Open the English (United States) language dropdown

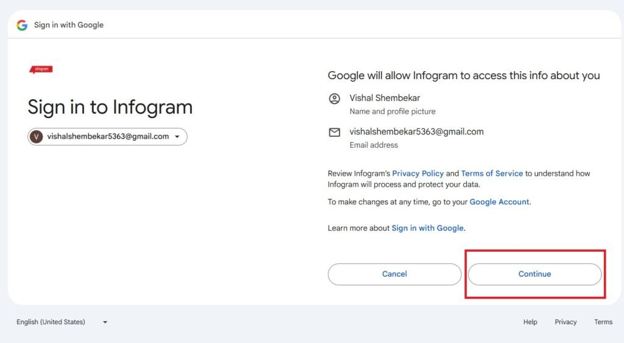point(62,322)
